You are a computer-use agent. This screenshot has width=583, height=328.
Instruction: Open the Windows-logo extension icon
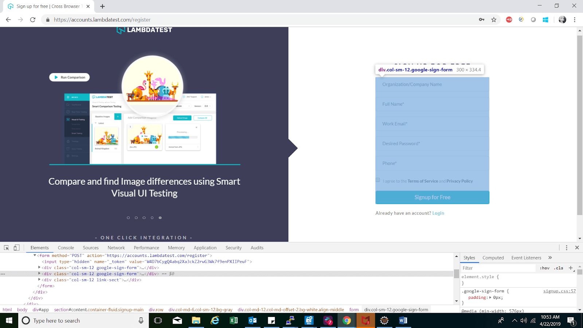(x=545, y=20)
